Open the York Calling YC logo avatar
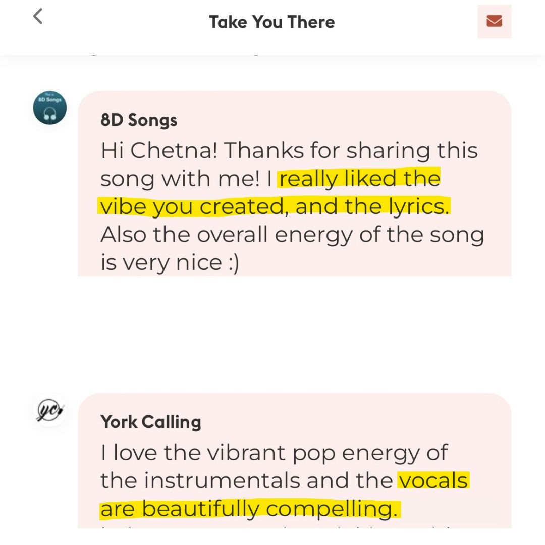The image size is (545, 545). pos(49,410)
